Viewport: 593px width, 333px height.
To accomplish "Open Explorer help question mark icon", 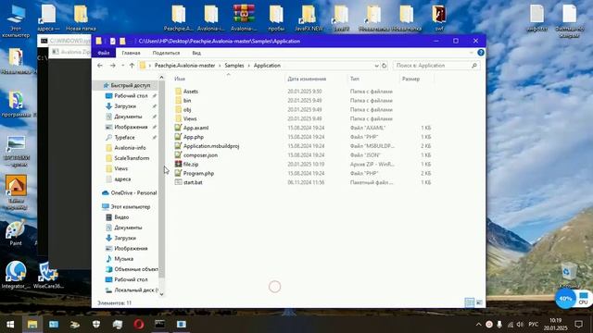I will point(481,53).
